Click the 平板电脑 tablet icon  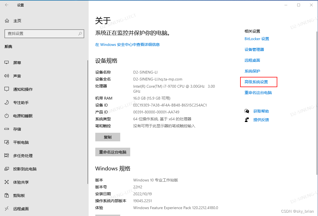pyautogui.click(x=7, y=142)
